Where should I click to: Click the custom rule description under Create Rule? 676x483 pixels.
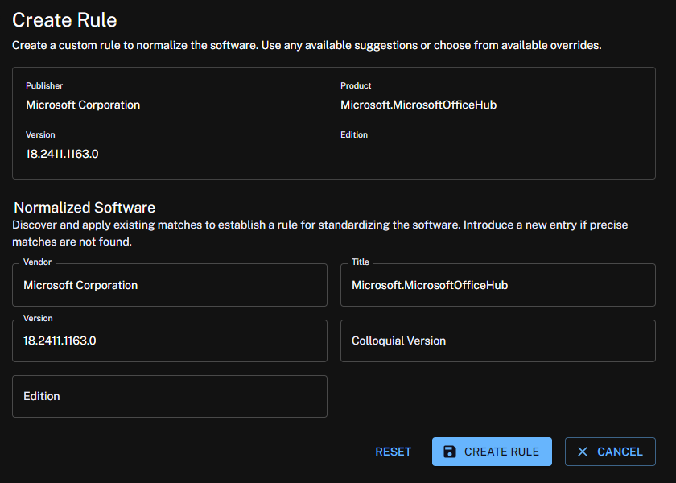tap(307, 45)
